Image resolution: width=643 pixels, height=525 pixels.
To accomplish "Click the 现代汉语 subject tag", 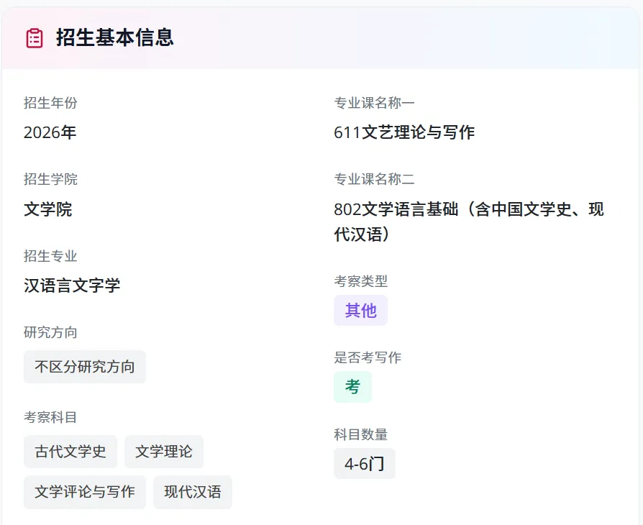I will [x=193, y=492].
